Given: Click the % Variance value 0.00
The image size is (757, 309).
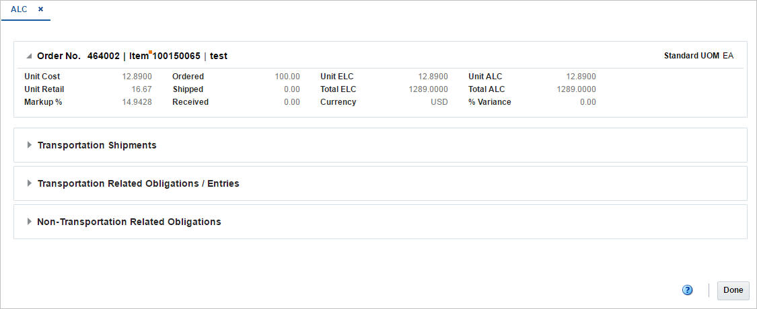Looking at the screenshot, I should (x=588, y=102).
